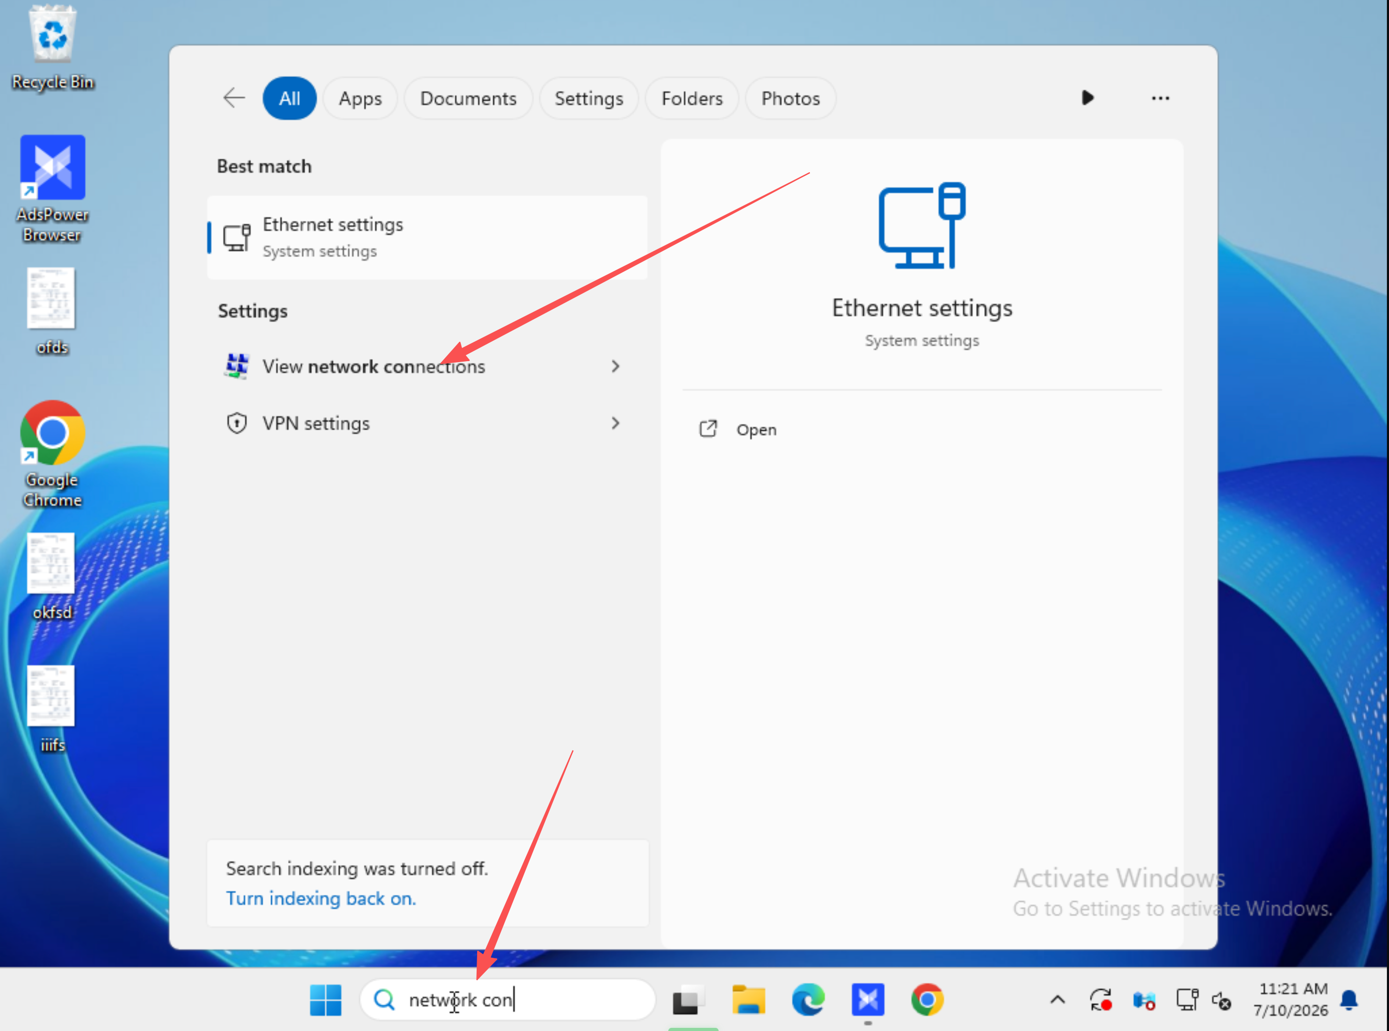Open View network connections result

[x=427, y=366]
